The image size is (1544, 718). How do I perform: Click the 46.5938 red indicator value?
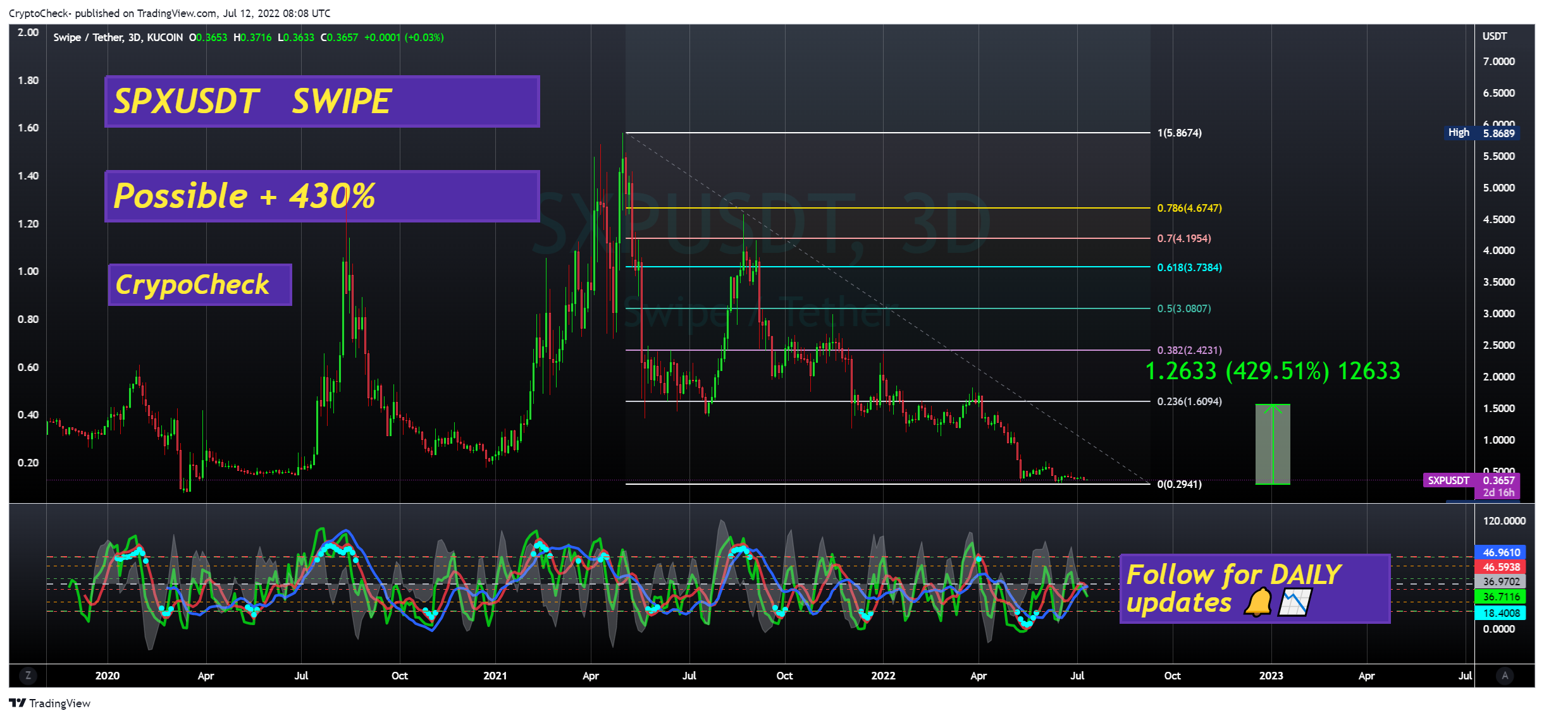[1500, 567]
